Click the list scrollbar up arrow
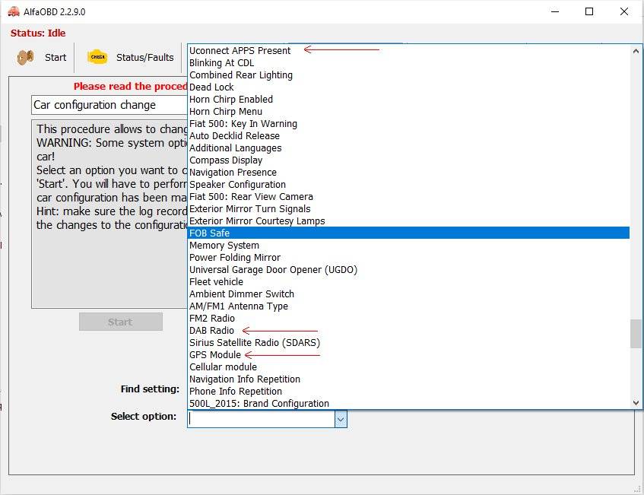 [636, 52]
